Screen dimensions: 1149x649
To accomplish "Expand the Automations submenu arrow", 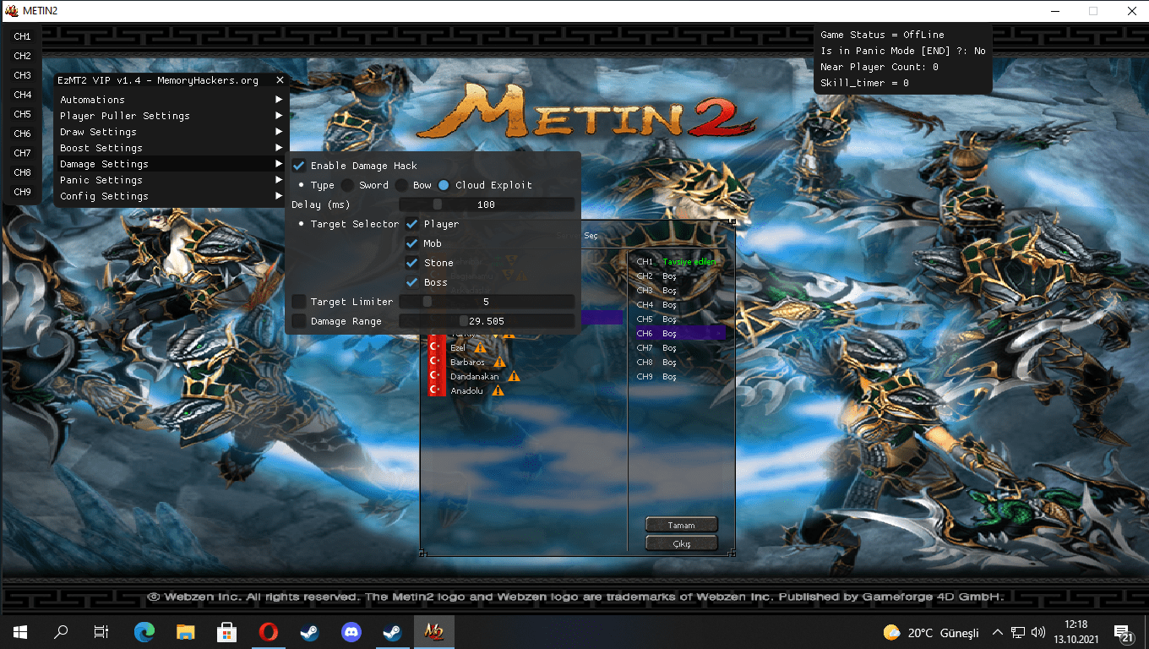I will [279, 100].
